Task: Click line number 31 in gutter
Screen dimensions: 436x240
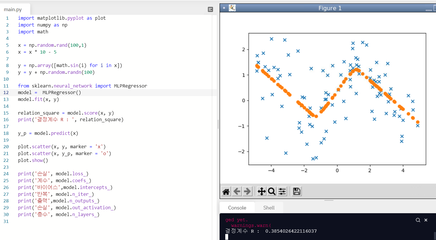Action: click(x=6, y=221)
